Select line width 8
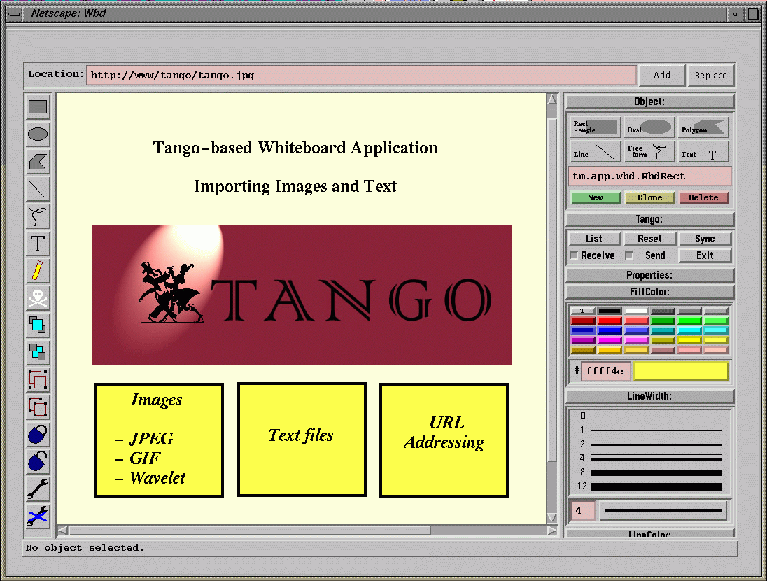767x581 pixels. tap(649, 472)
